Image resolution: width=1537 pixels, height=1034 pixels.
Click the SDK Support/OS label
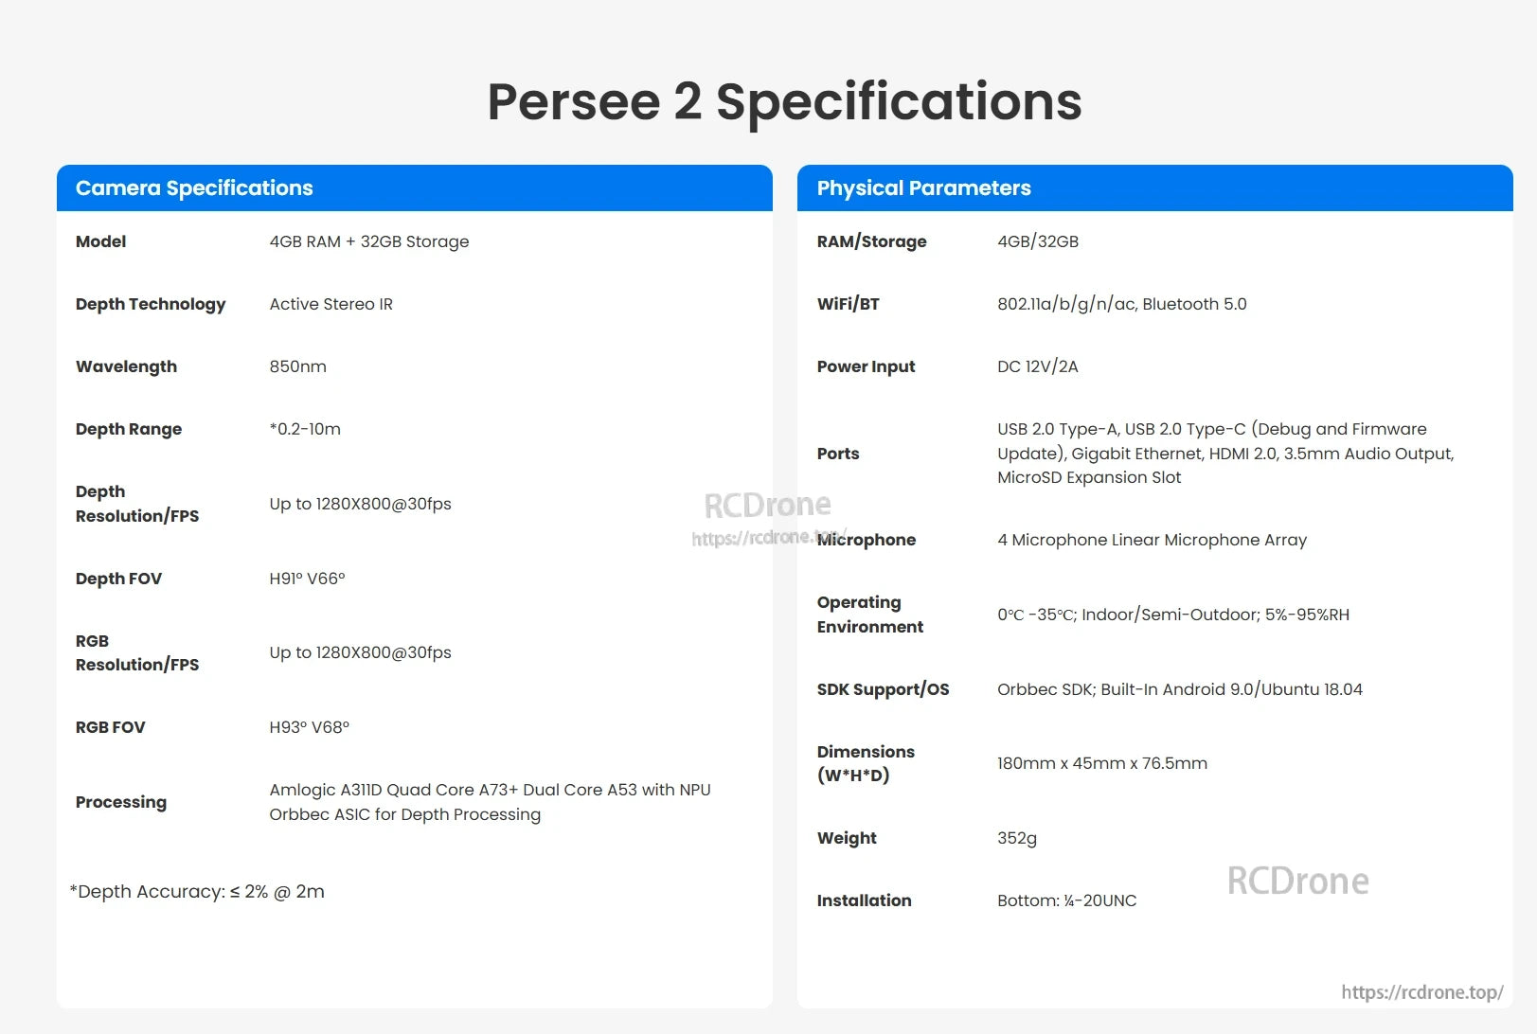[883, 689]
